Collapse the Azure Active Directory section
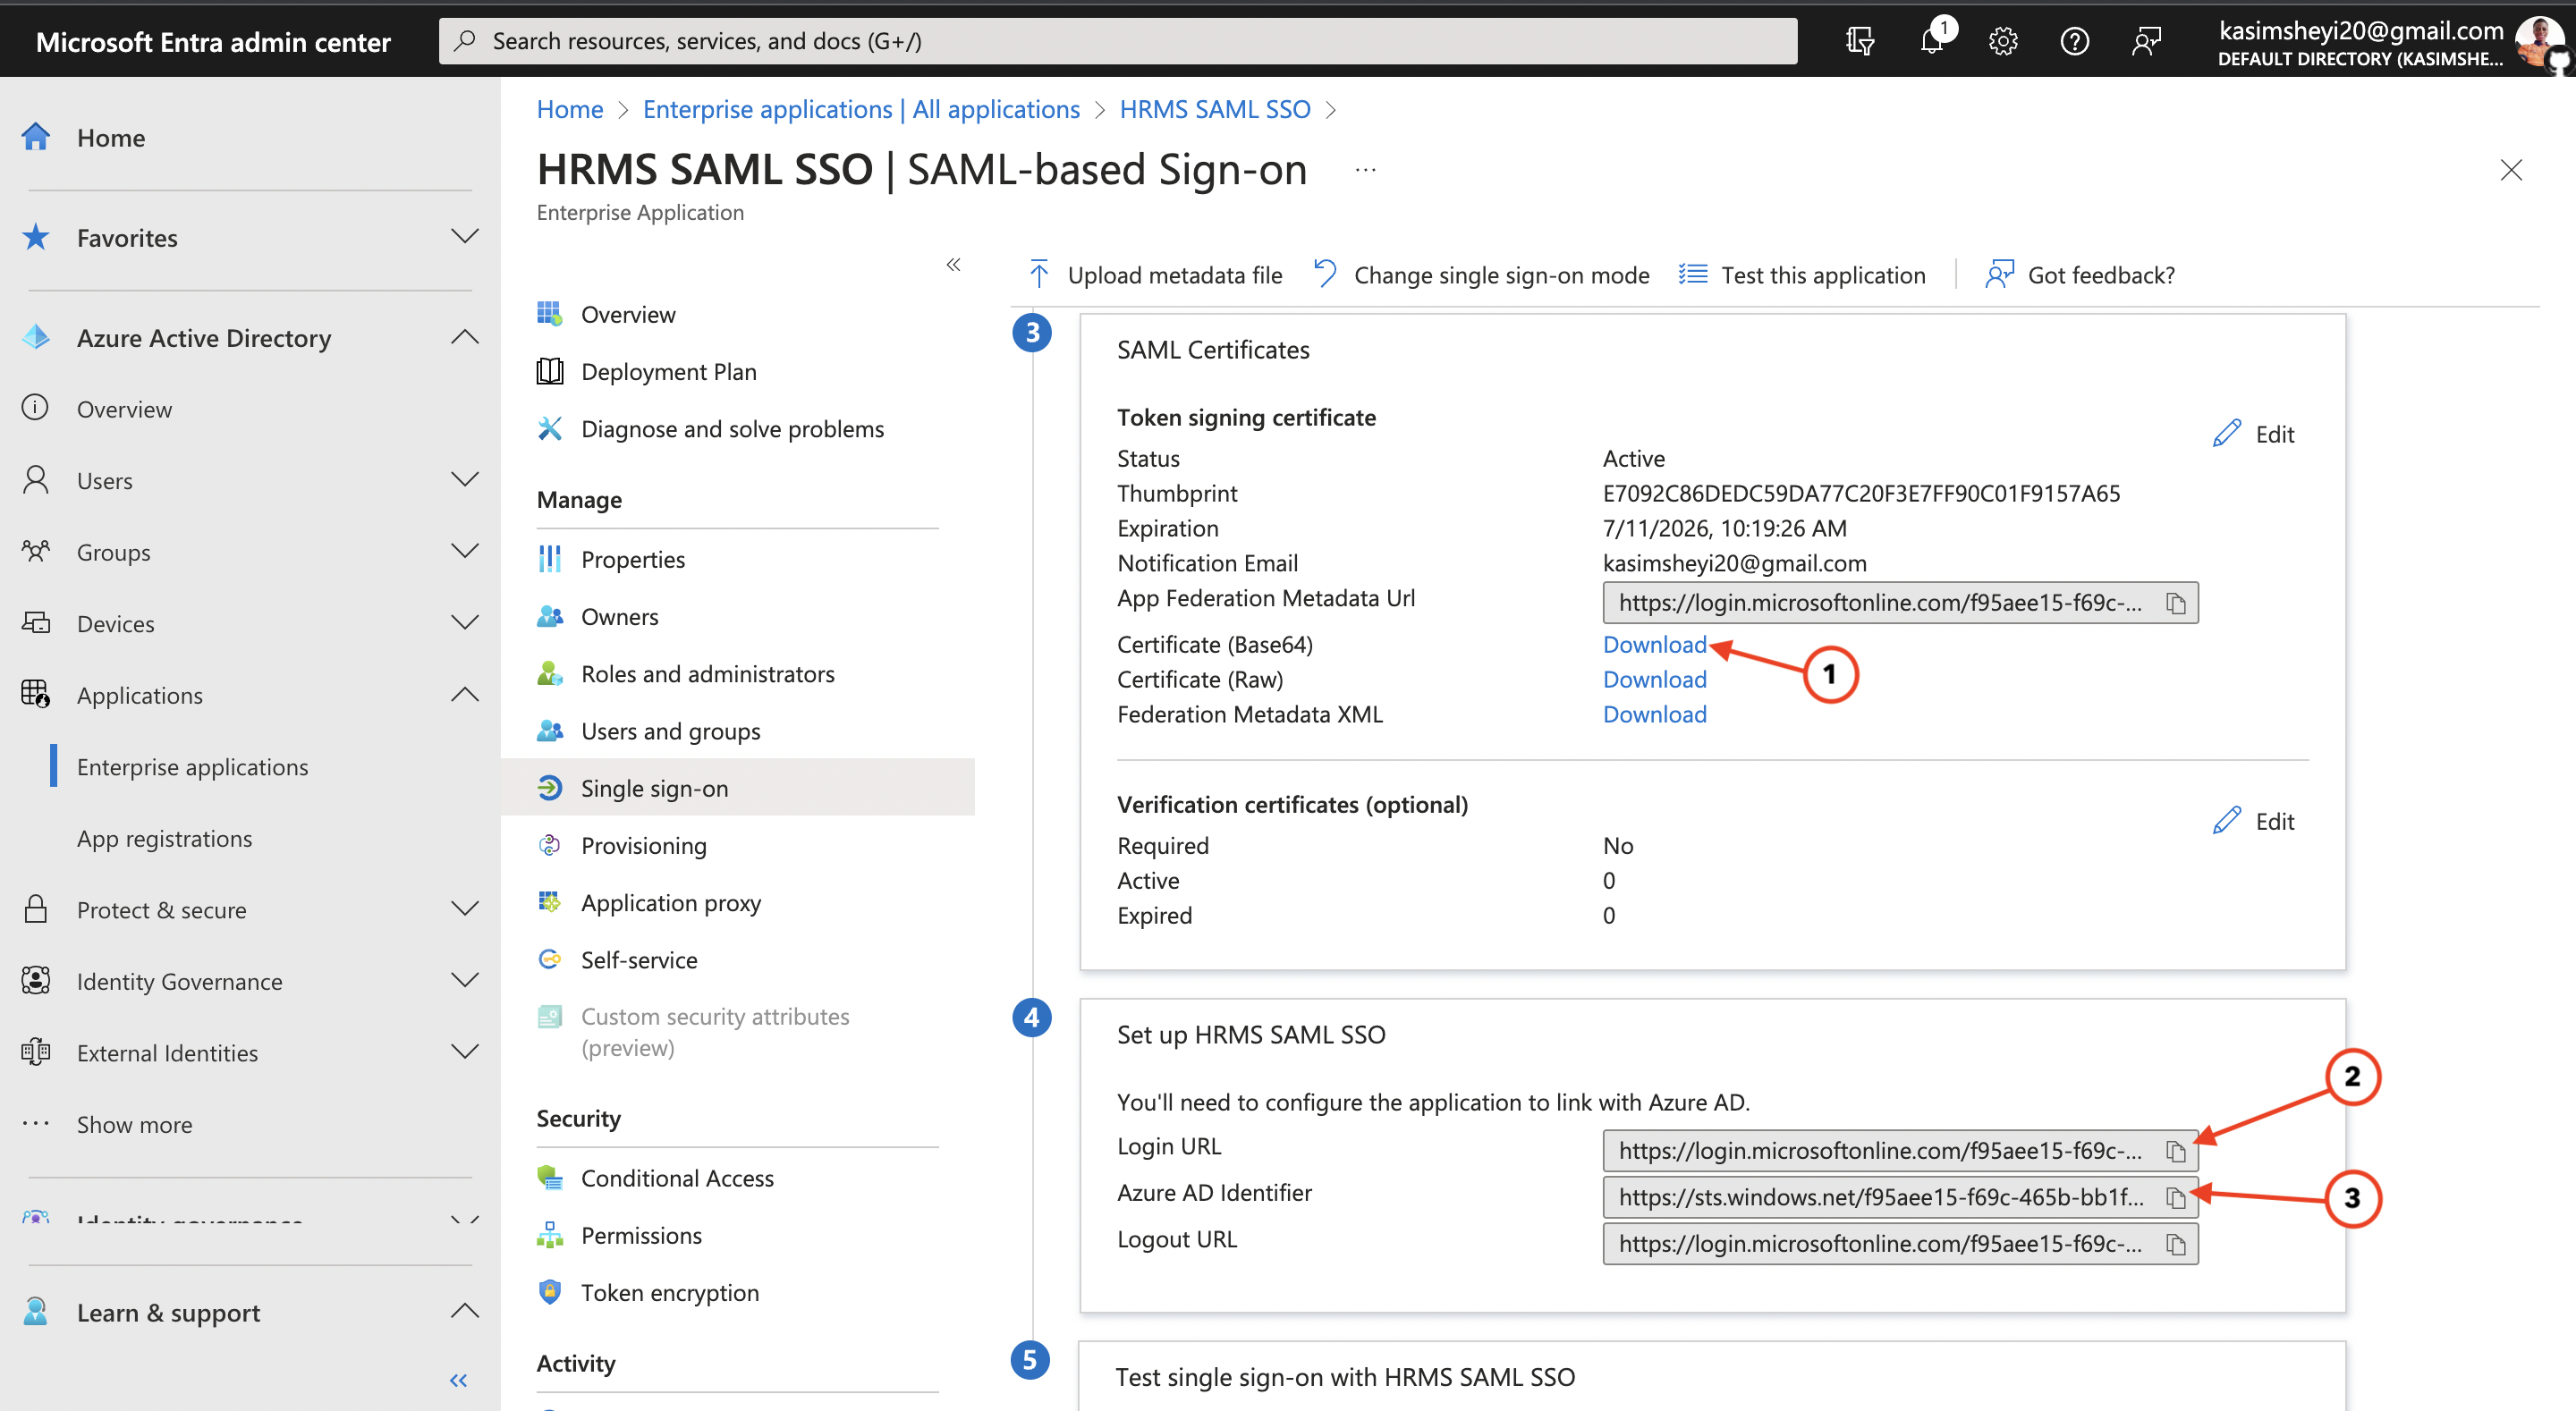 (464, 337)
